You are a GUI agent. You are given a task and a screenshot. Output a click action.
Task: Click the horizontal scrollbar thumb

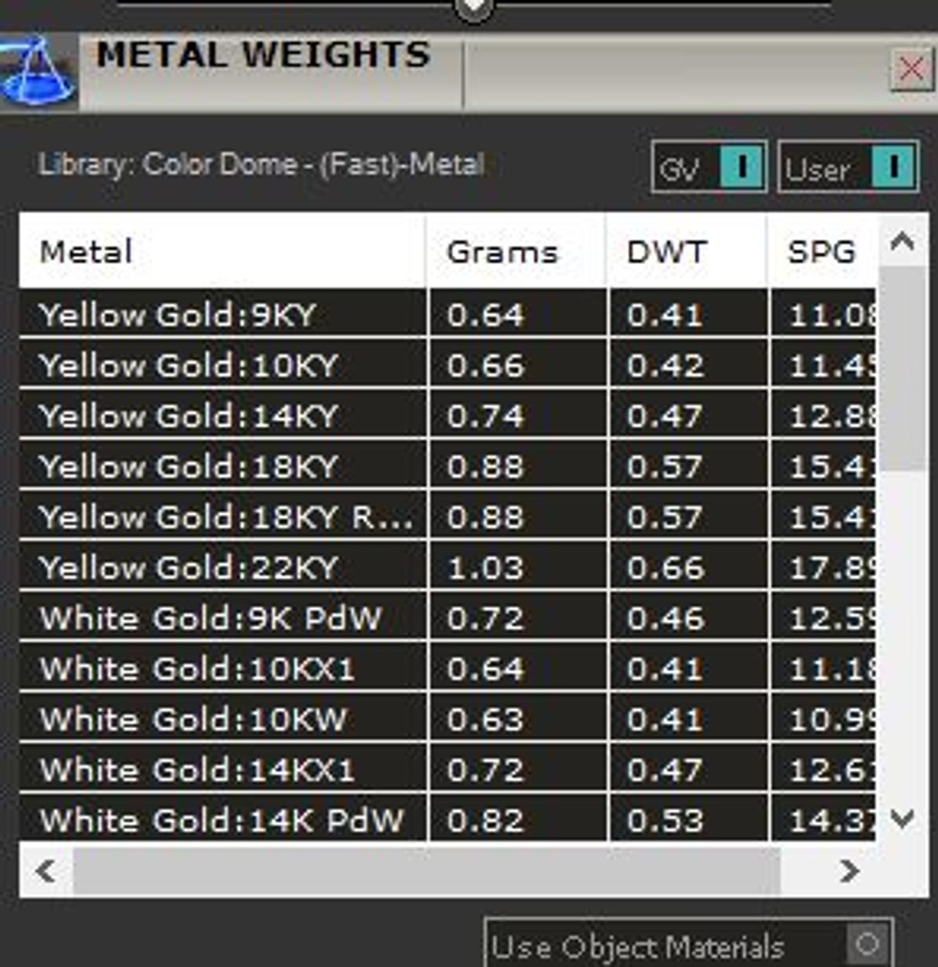click(x=426, y=871)
